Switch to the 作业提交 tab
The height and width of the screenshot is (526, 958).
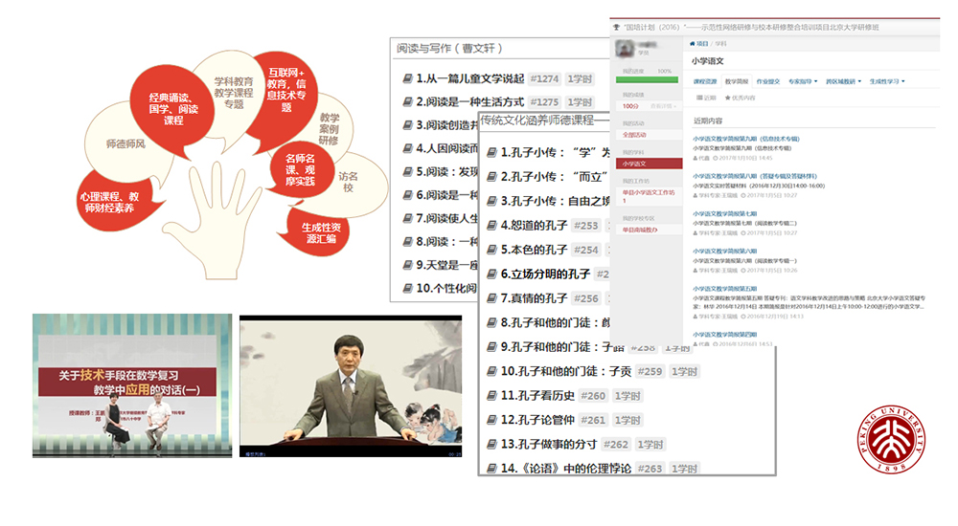point(768,81)
